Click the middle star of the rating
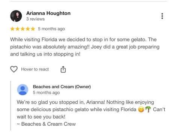 coord(23,29)
